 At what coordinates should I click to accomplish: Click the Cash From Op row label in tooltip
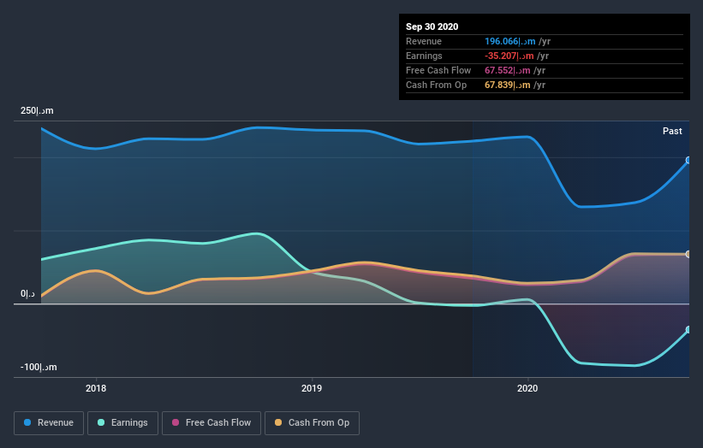click(x=436, y=85)
